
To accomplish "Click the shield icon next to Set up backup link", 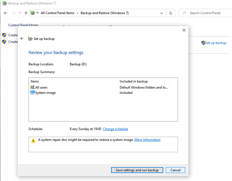I will [x=203, y=43].
